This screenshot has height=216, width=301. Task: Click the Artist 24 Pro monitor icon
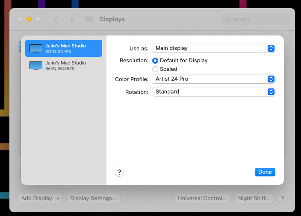[x=36, y=49]
